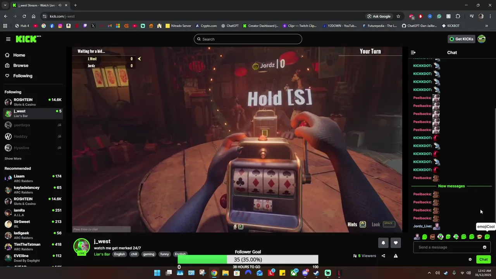Open Steam from the taskbar

click(x=316, y=273)
